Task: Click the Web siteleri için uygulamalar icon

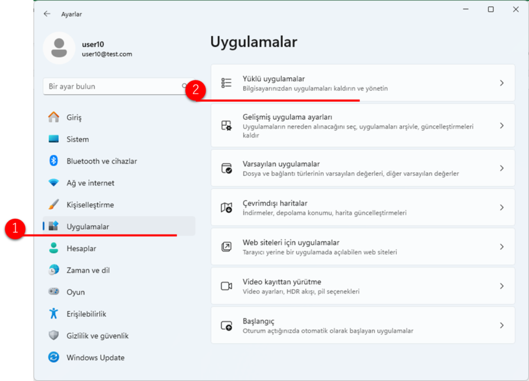Action: click(x=226, y=247)
